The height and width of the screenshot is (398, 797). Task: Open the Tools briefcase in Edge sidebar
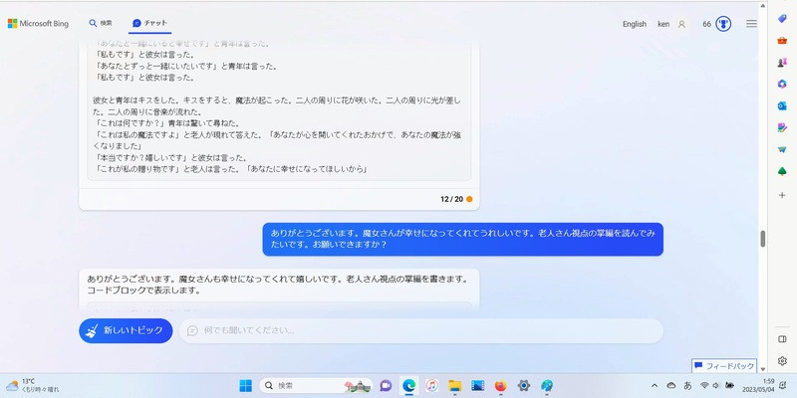(783, 40)
